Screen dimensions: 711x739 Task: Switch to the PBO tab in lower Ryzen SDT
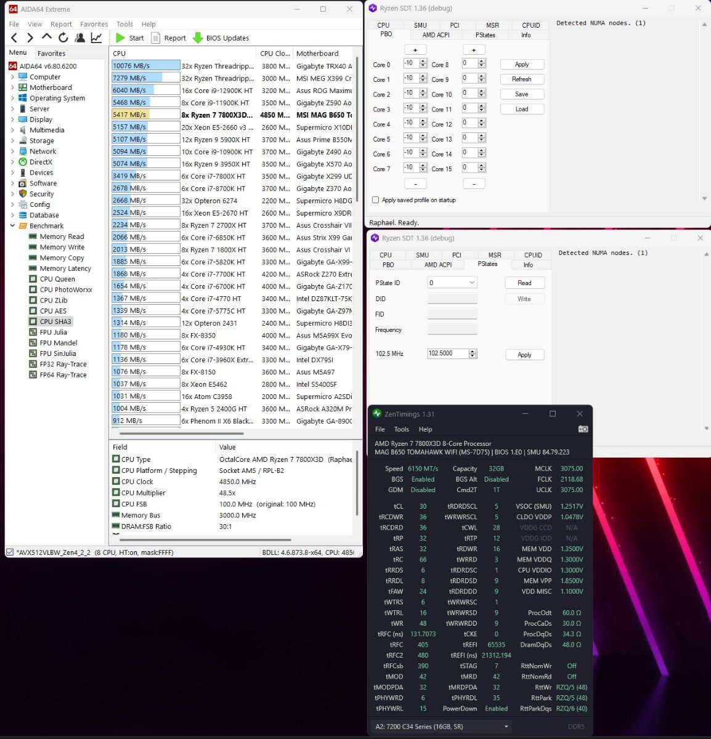(388, 265)
